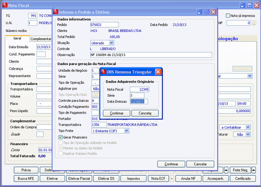Click Cancelar in Informe o Pedido window
The width and height of the screenshot is (261, 187).
200,164
